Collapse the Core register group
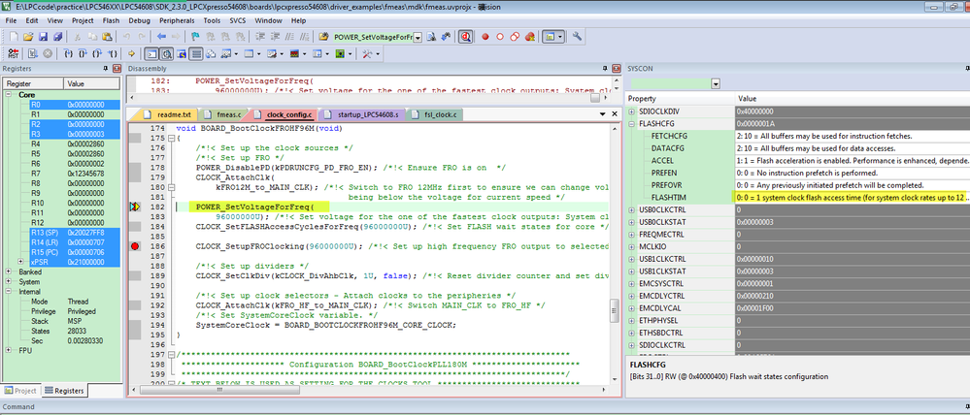Screen dimensions: 970x415 click(x=10, y=95)
